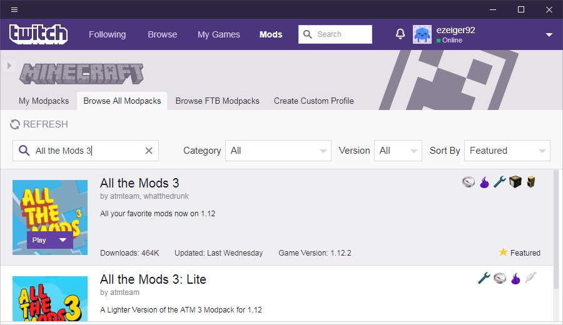Click black crate icon on All the Mods 3

tap(515, 182)
